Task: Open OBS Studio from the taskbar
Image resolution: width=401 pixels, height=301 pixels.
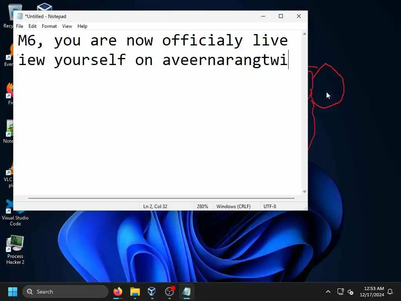Action: [170, 292]
